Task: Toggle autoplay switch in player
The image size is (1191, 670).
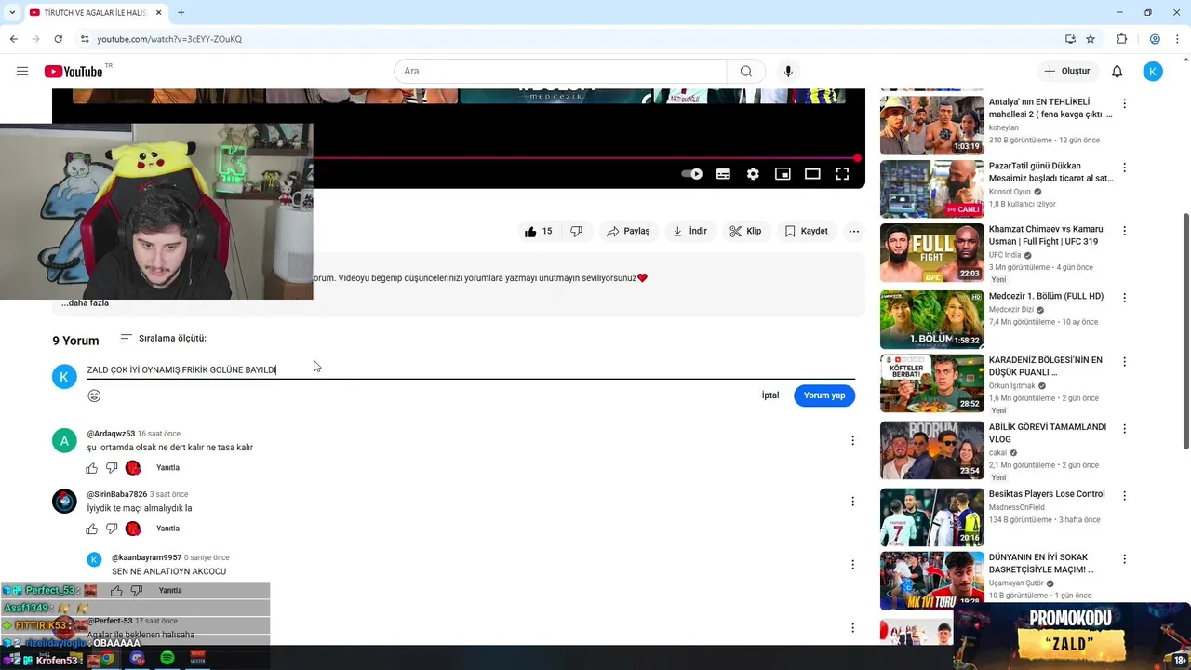Action: (x=691, y=174)
